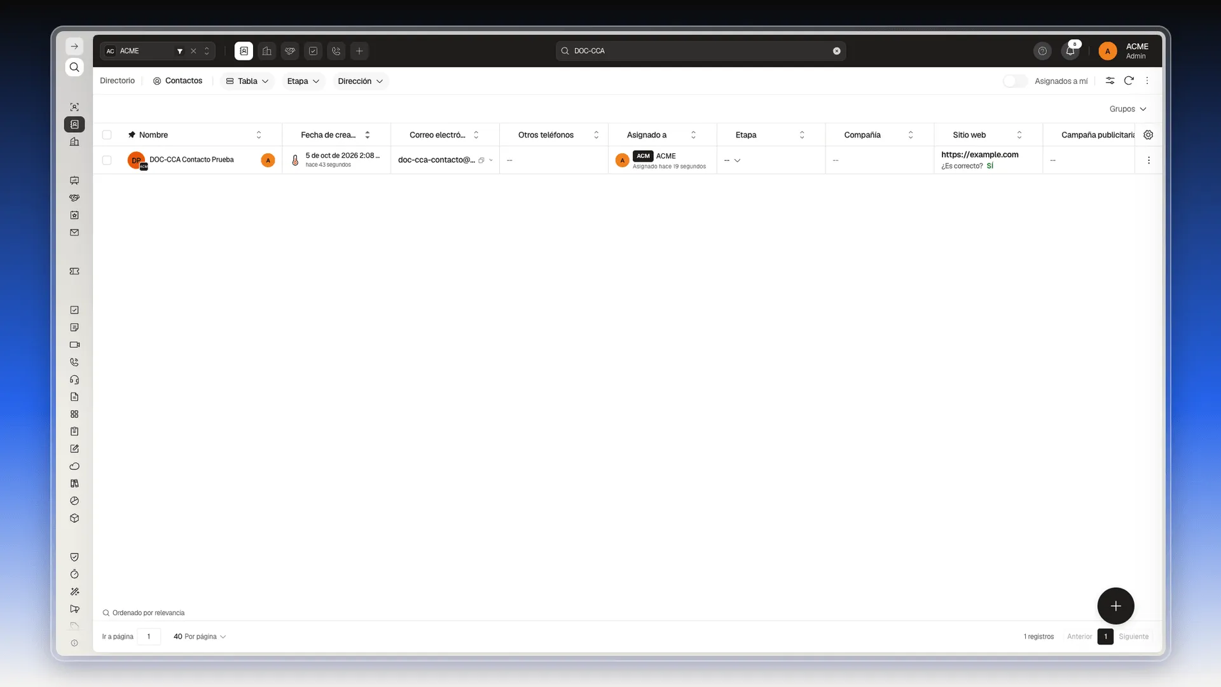1221x687 pixels.
Task: Open the https://example.com website link
Action: [979, 155]
